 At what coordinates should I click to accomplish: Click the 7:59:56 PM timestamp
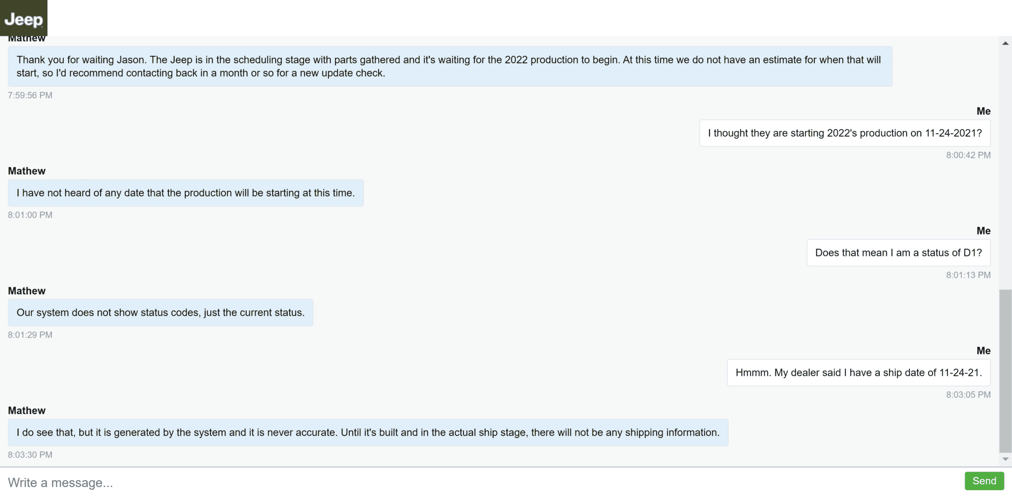30,95
